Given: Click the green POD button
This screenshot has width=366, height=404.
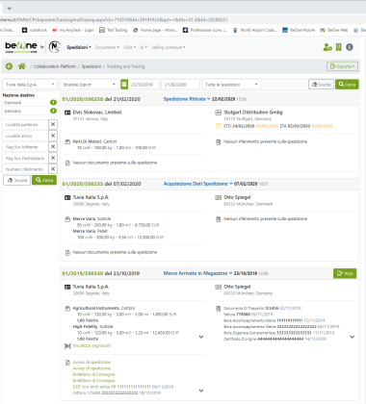Looking at the screenshot, I should (x=345, y=273).
